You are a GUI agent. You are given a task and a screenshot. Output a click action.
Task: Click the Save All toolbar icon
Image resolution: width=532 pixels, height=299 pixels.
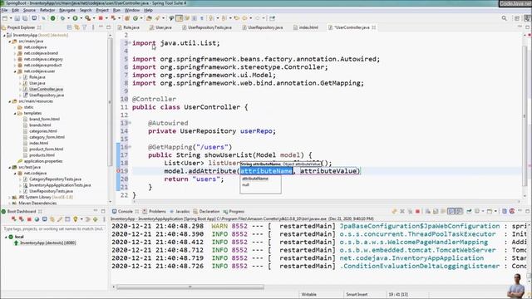click(25, 18)
